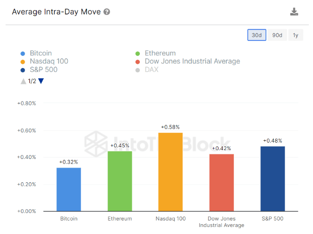
Task: Click the help question mark icon
Action: 107,12
